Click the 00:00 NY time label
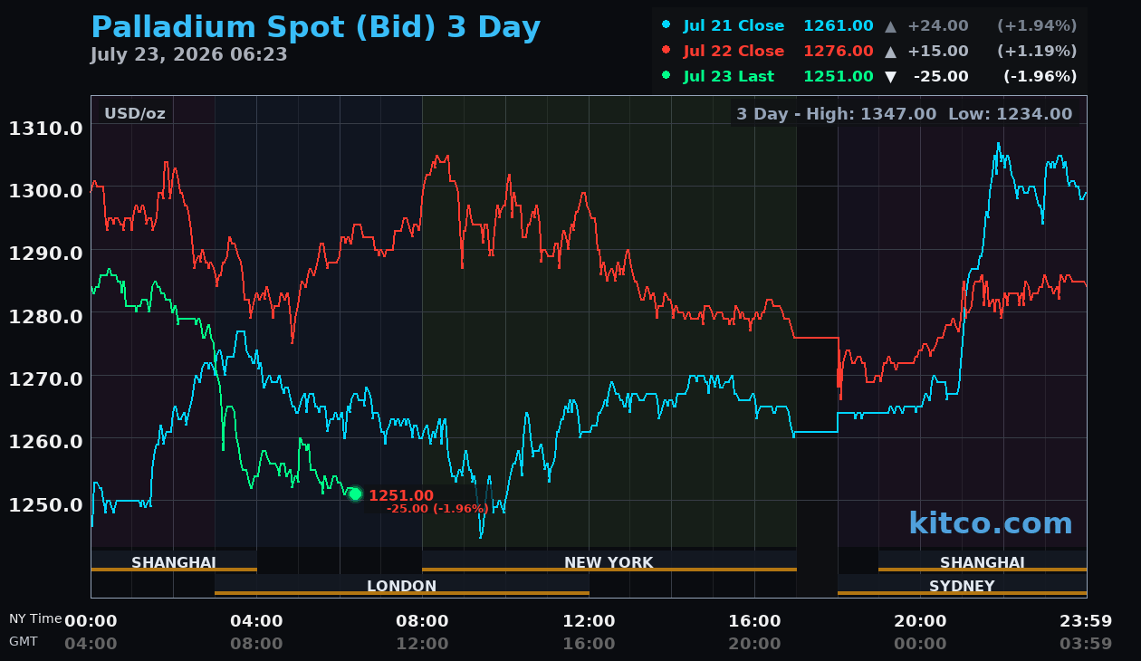Viewport: 1141px width, 661px height. (x=91, y=621)
